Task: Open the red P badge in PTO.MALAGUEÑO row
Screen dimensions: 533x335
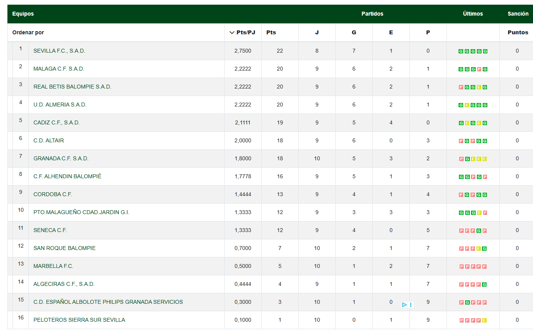Action: [x=485, y=213]
